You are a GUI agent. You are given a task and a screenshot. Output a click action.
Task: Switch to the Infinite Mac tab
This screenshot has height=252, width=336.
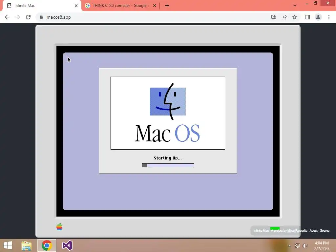point(42,6)
